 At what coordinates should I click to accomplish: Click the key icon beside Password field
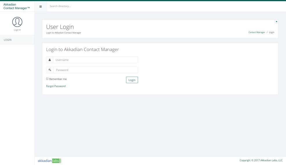click(x=50, y=70)
